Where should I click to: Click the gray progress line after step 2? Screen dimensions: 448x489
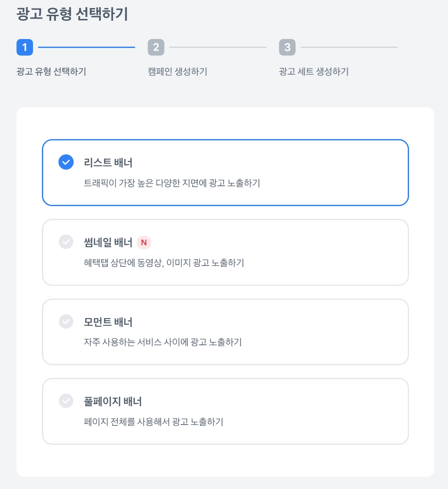[218, 47]
